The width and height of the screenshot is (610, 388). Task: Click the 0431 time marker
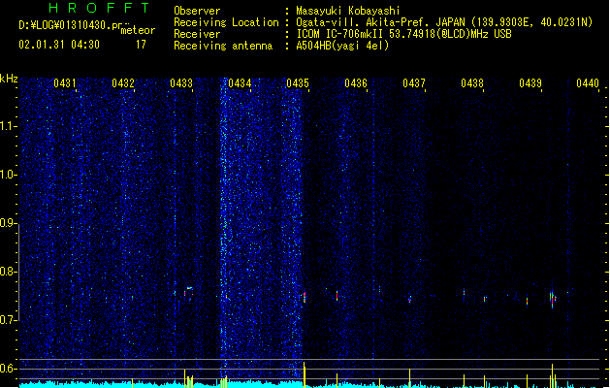[x=65, y=83]
